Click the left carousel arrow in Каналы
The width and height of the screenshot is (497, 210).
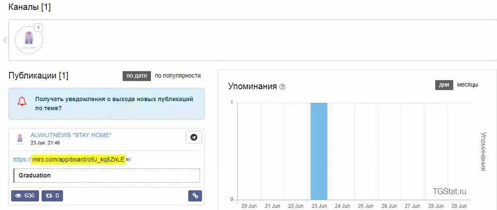tap(4, 40)
